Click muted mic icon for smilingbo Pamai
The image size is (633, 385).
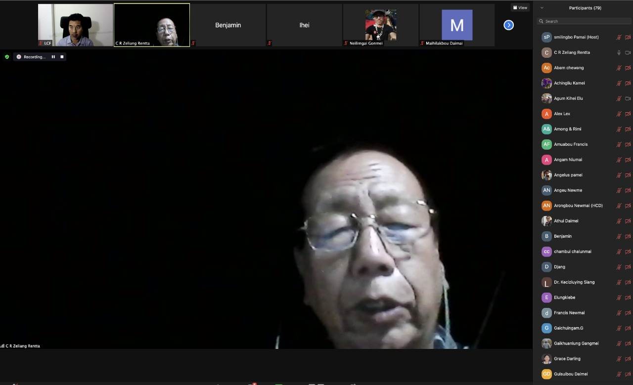pos(619,37)
